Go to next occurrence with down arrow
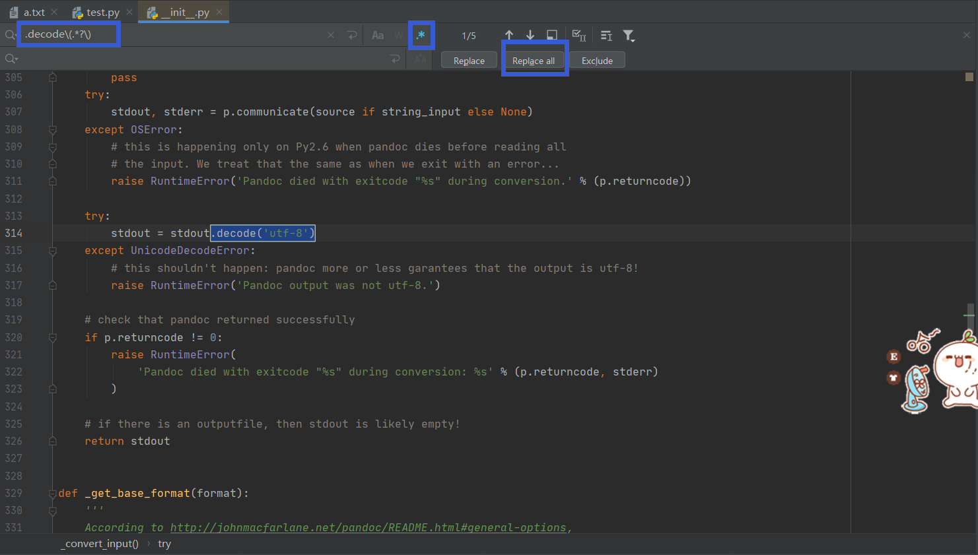This screenshot has height=555, width=978. pyautogui.click(x=530, y=35)
